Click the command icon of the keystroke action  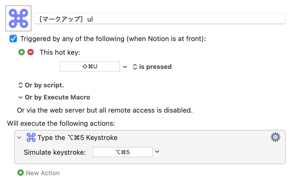(x=31, y=138)
